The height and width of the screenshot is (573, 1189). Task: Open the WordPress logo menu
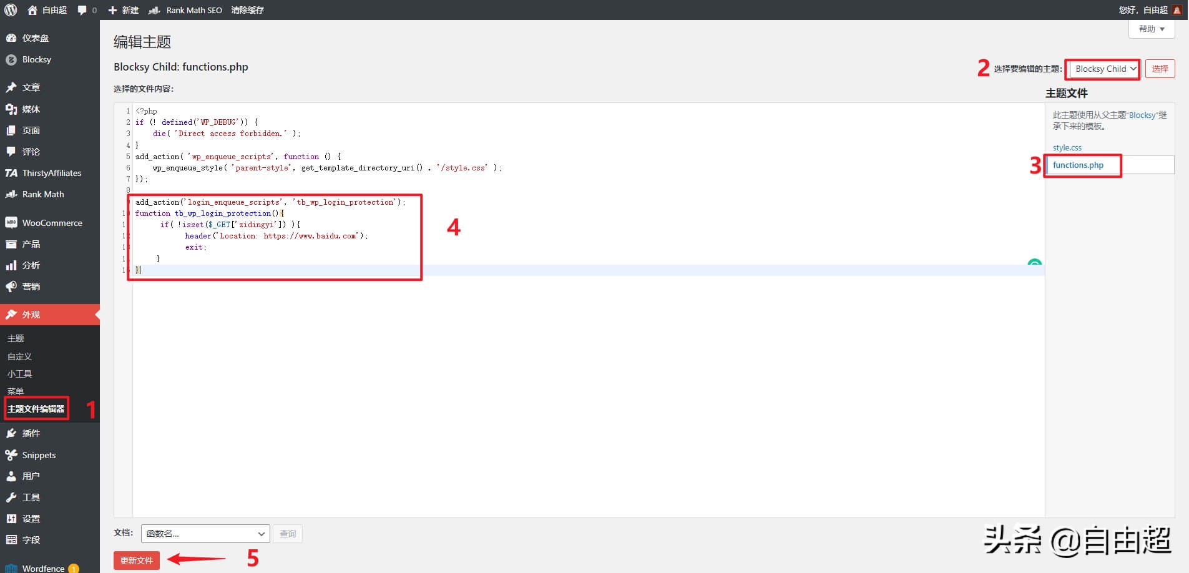click(10, 10)
